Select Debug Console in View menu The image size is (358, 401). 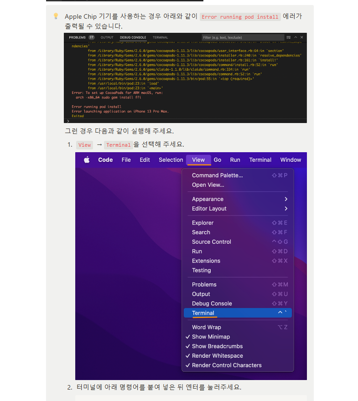click(x=238, y=303)
